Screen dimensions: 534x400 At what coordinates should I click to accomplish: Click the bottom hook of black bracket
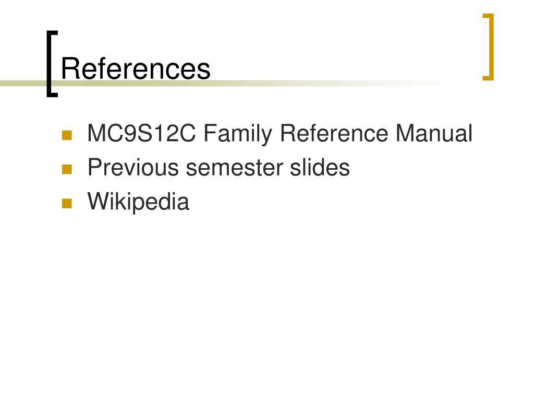click(x=53, y=95)
